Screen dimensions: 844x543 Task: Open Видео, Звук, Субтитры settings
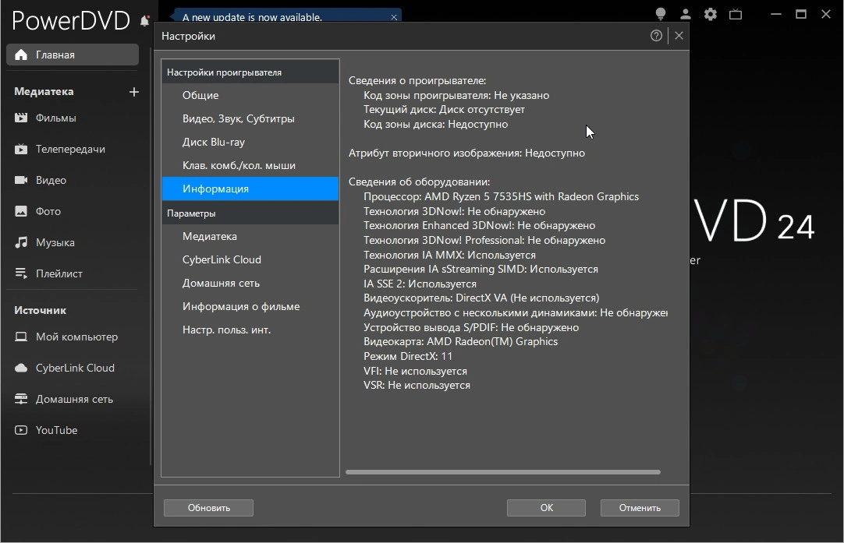(238, 118)
